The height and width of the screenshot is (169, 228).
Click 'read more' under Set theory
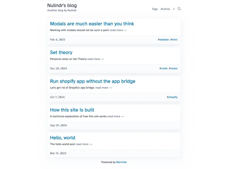click(95, 59)
